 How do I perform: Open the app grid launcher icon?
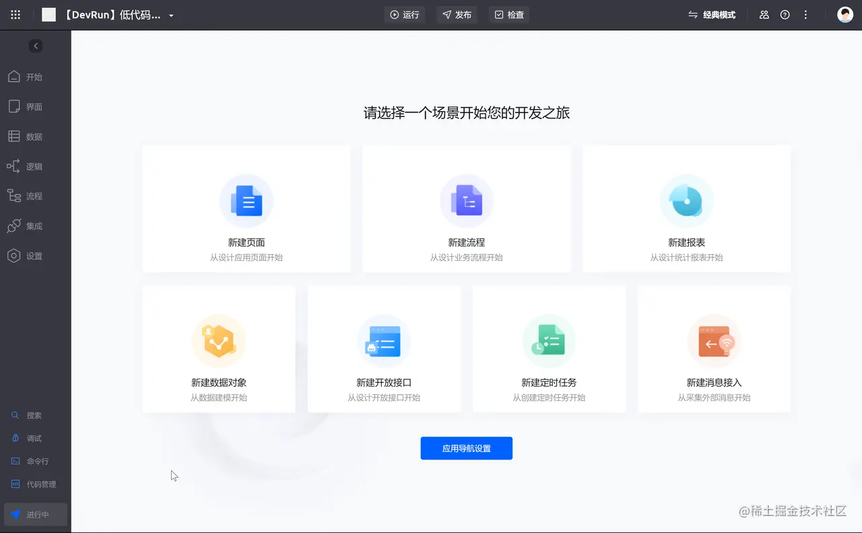click(15, 15)
